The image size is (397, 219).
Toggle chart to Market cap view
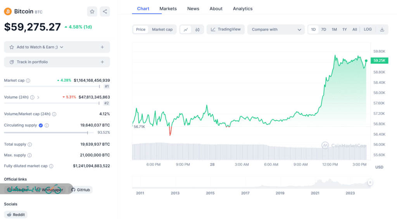point(162,29)
